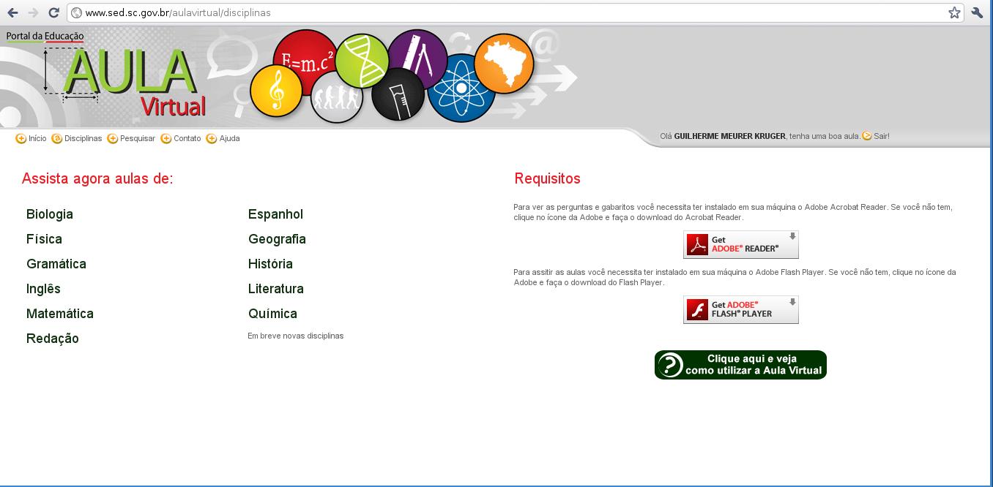
Task: Bookmark this page with the star icon
Action: pyautogui.click(x=954, y=12)
